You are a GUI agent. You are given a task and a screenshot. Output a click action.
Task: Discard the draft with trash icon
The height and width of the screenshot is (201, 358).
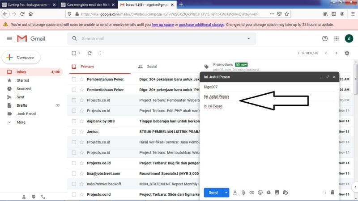332,193
